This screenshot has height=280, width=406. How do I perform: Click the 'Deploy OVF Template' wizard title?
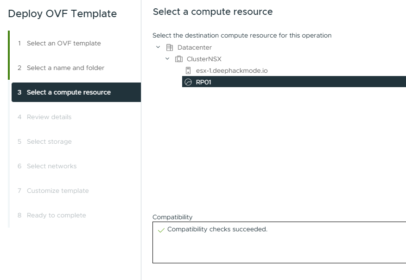click(63, 14)
